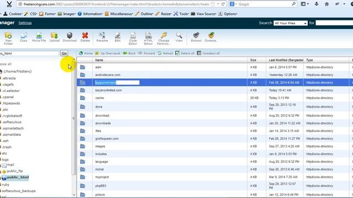Click the browser home icon

click(327, 4)
